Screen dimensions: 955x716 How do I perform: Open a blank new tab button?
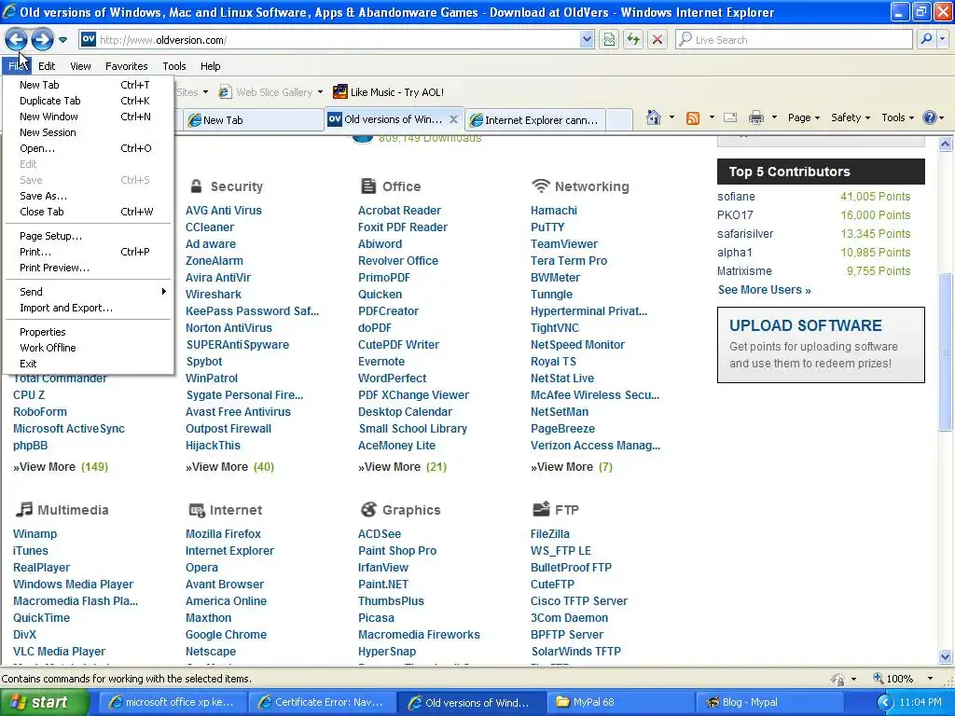tap(619, 120)
